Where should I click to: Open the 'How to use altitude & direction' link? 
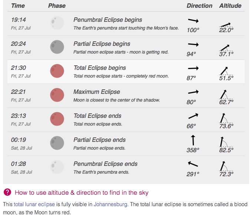(82, 192)
